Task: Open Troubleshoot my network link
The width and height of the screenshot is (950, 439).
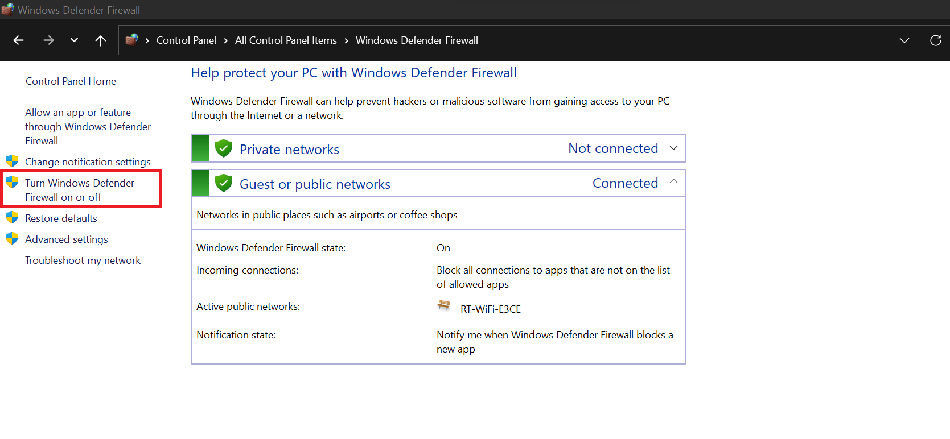Action: tap(83, 260)
